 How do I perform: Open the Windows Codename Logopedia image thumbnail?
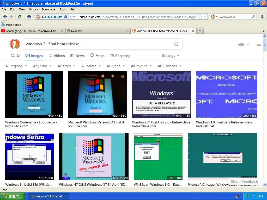(x=34, y=94)
